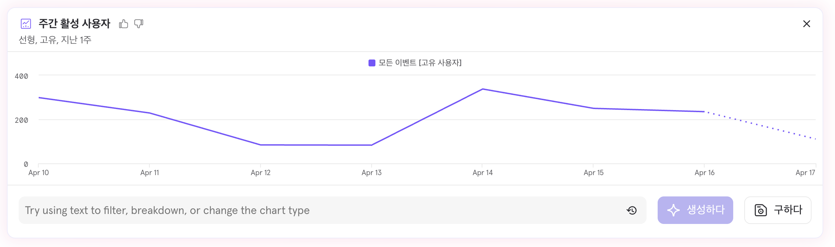Close the 주간 활성 사용자 panel
The image size is (835, 247).
[x=807, y=24]
